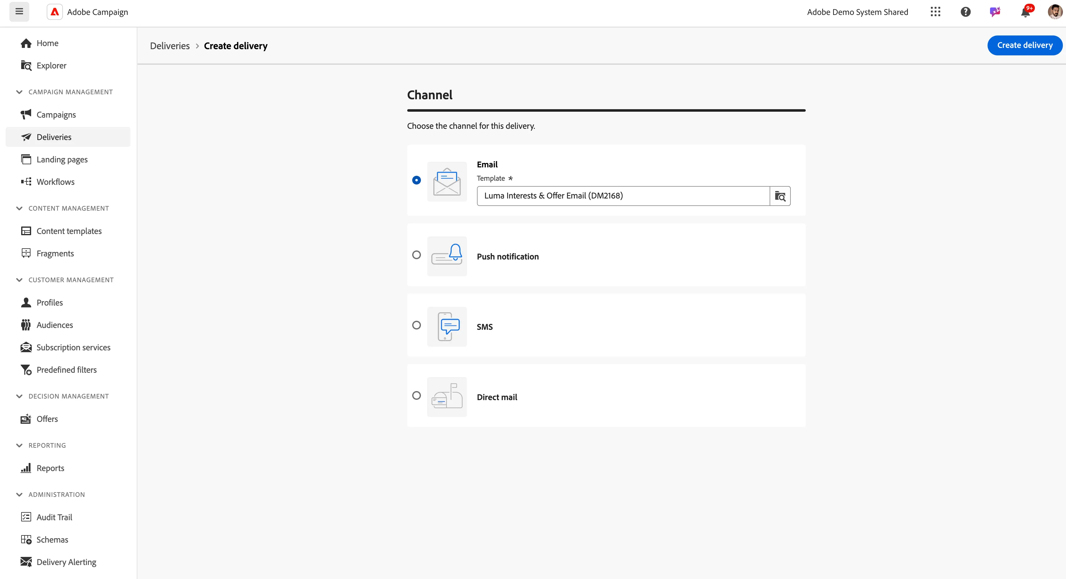Click the Push notification bell illustration
The height and width of the screenshot is (579, 1066).
coord(447,256)
